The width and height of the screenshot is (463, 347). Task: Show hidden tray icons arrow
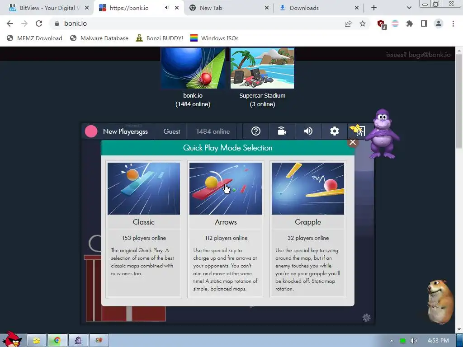(392, 341)
